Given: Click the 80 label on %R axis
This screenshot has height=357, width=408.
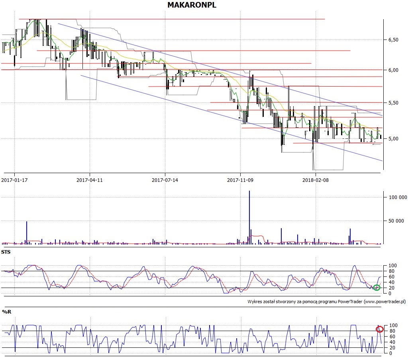Looking at the screenshot, I should click(x=392, y=331).
